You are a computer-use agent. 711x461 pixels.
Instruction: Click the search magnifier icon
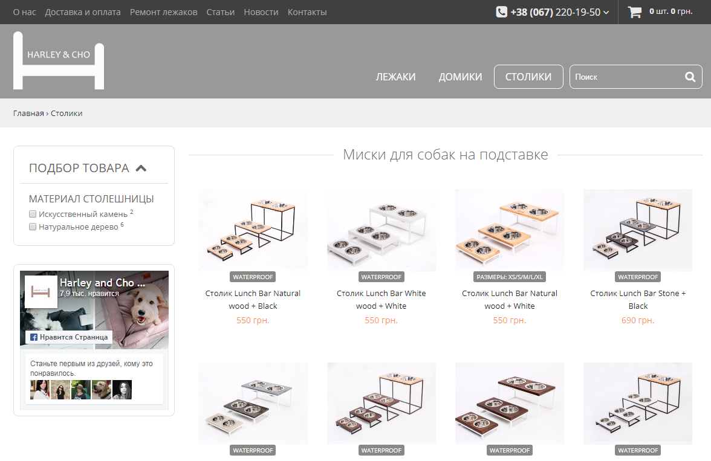(690, 77)
